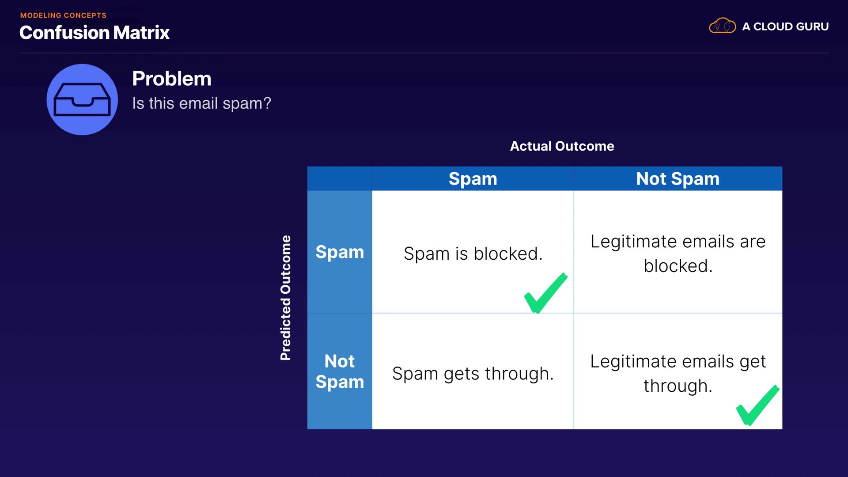848x477 pixels.
Task: Click the 'Is this email spam?' question text
Action: pos(201,103)
